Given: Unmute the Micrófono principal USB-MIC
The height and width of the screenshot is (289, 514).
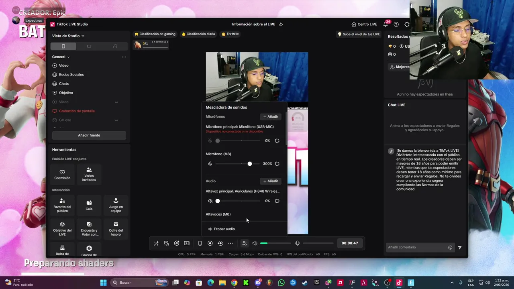Looking at the screenshot, I should [x=210, y=141].
